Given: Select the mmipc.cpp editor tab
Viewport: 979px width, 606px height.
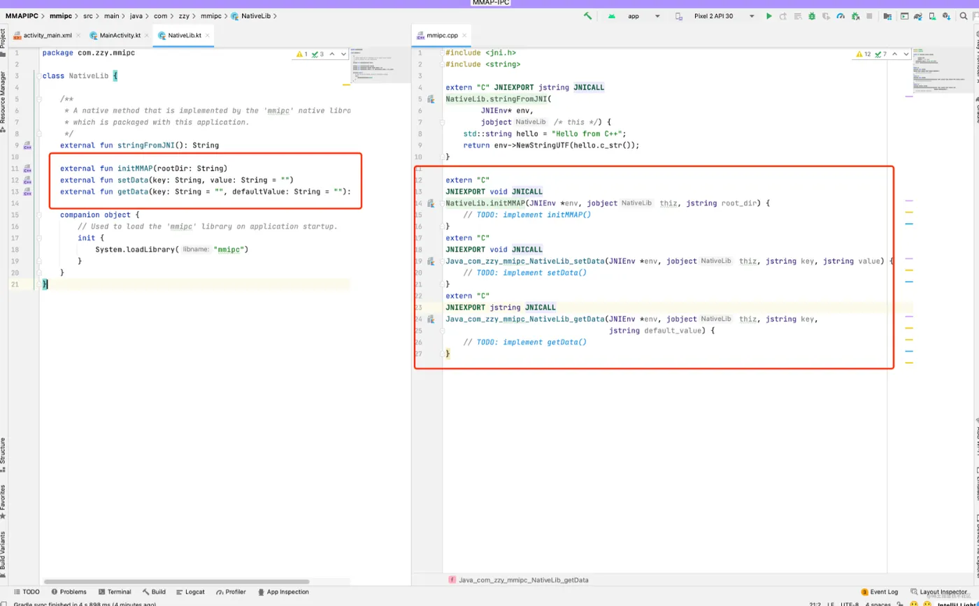Looking at the screenshot, I should pyautogui.click(x=441, y=35).
